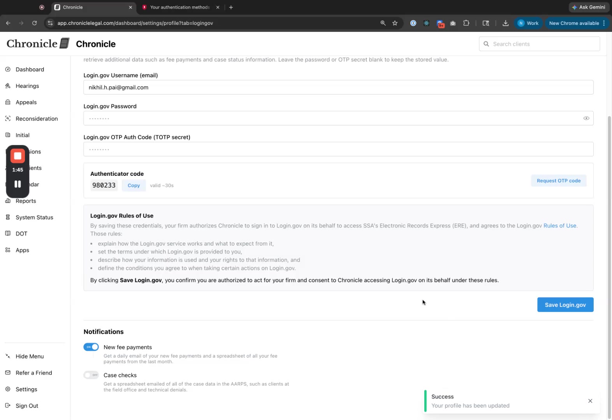Turn off New fee payments toggle
612x420 pixels.
pyautogui.click(x=91, y=347)
